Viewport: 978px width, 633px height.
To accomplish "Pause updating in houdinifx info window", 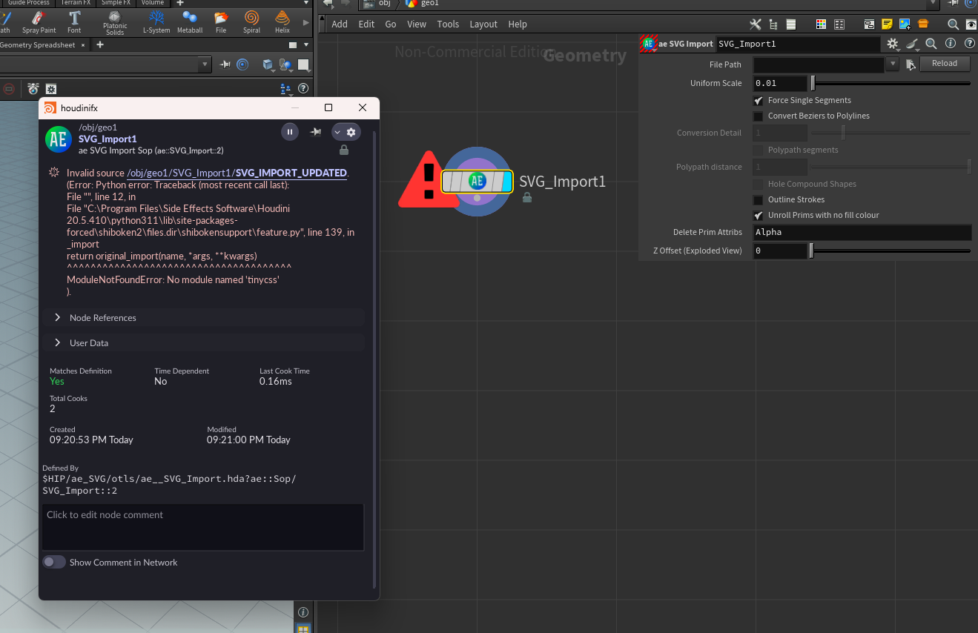I will click(x=290, y=132).
